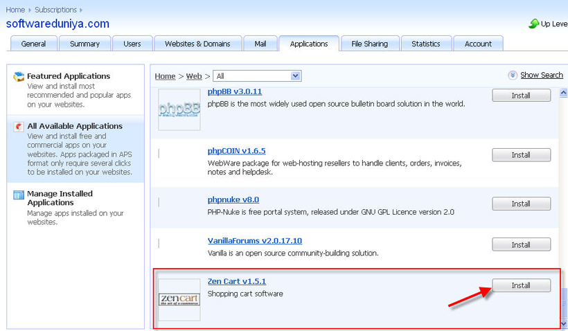Click the Subscriptions breadcrumb link

(x=56, y=10)
